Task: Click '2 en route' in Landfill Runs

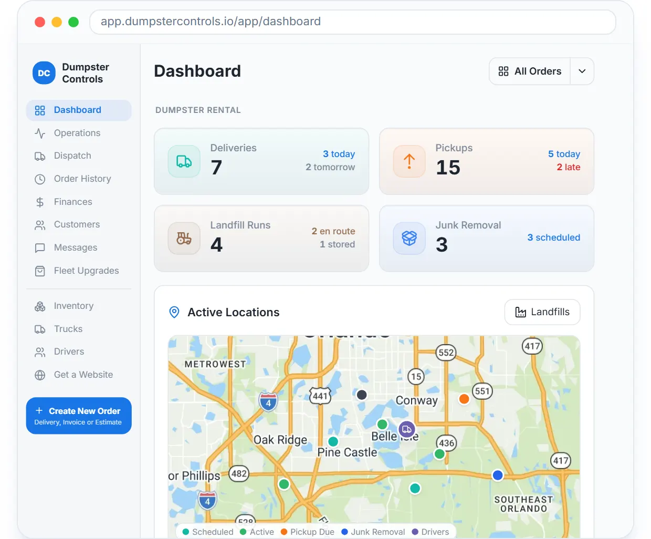Action: (x=333, y=231)
